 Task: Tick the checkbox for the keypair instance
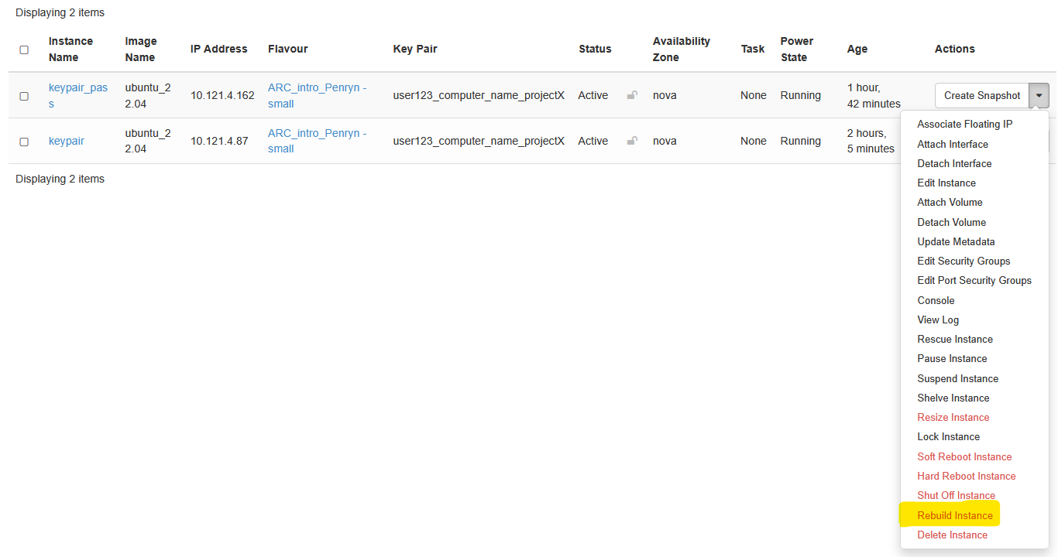coord(24,142)
